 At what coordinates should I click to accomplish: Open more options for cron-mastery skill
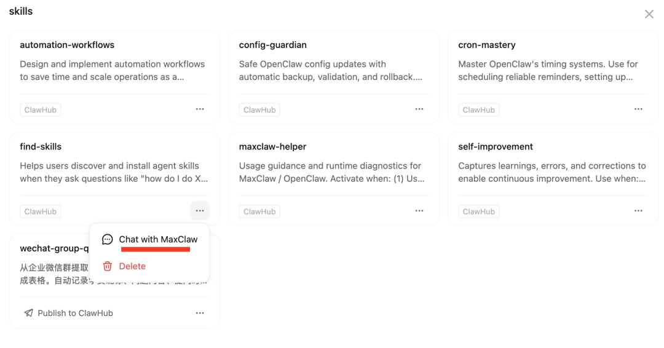(638, 109)
